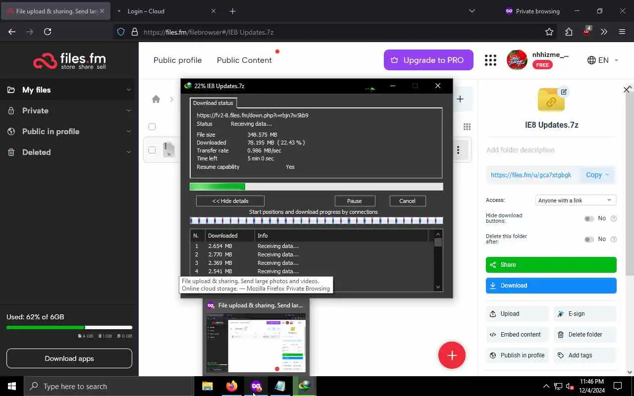Click the user profile avatar
This screenshot has width=634, height=396.
[x=517, y=60]
